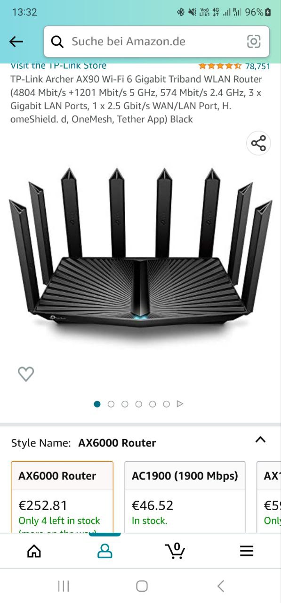Open hamburger menu icon
This screenshot has width=281, height=603.
click(247, 551)
